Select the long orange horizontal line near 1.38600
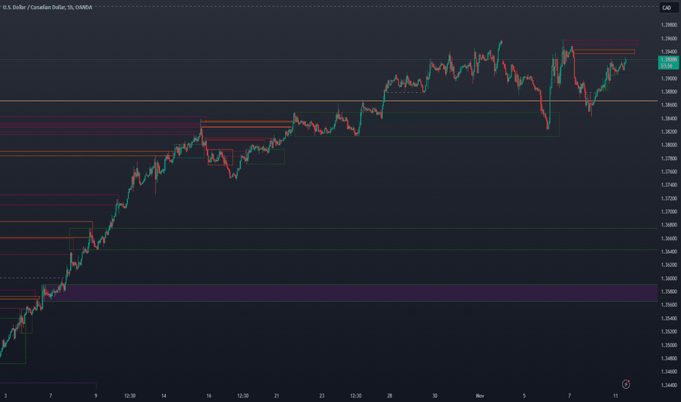 point(329,101)
